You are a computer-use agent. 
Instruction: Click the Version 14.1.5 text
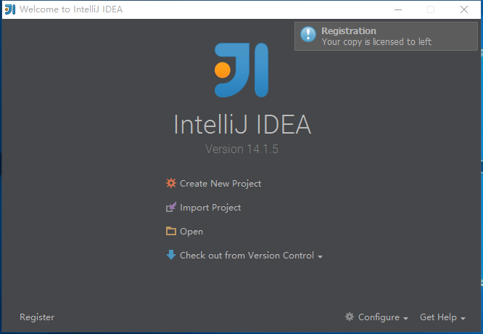click(x=241, y=150)
